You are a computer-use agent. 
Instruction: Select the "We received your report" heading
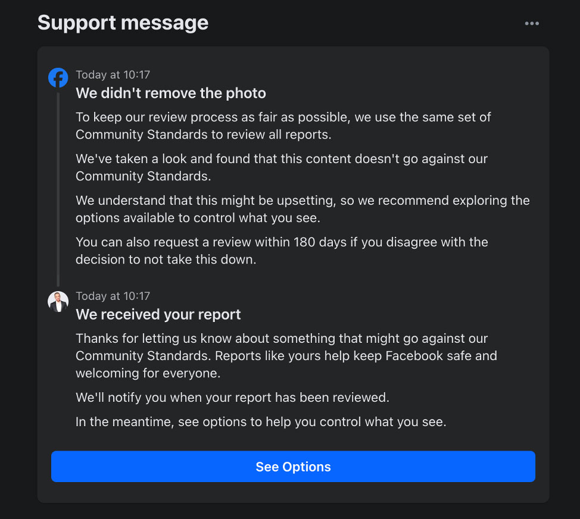[158, 314]
